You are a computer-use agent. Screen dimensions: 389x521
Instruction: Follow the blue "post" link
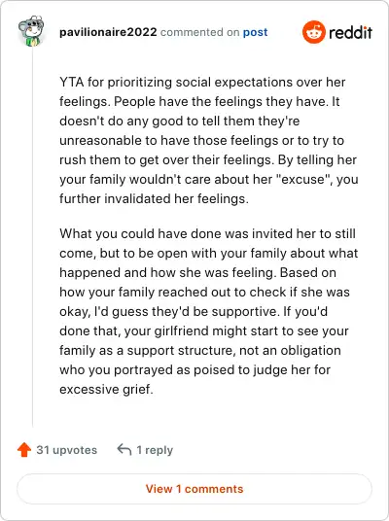[x=255, y=33]
